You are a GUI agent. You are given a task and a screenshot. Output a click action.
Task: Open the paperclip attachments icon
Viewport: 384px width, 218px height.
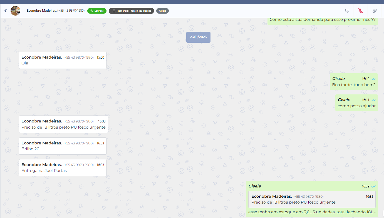tap(375, 11)
